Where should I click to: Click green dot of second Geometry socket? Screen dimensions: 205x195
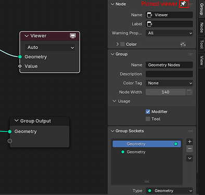(123, 152)
